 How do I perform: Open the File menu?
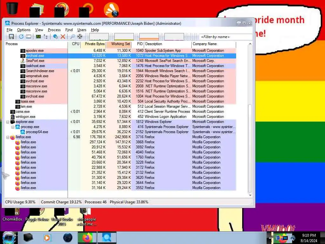tap(10, 30)
